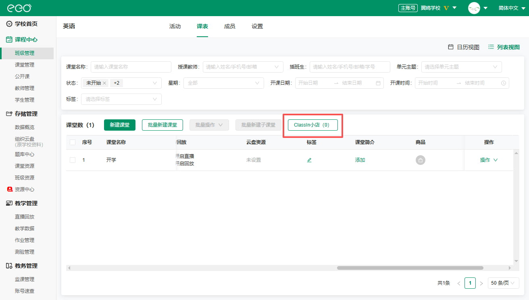The width and height of the screenshot is (529, 300).
Task: Click the 课堂名称 search input field
Action: [x=131, y=67]
